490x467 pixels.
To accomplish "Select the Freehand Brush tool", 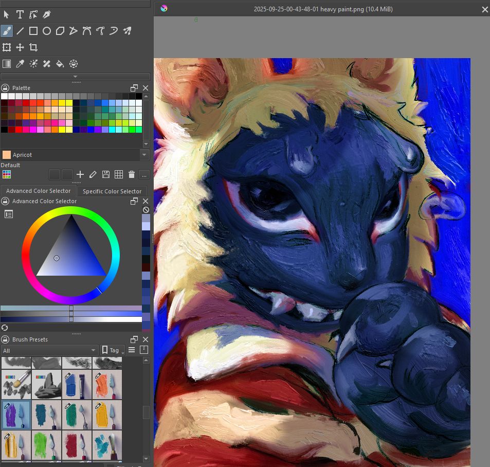I will coord(7,31).
